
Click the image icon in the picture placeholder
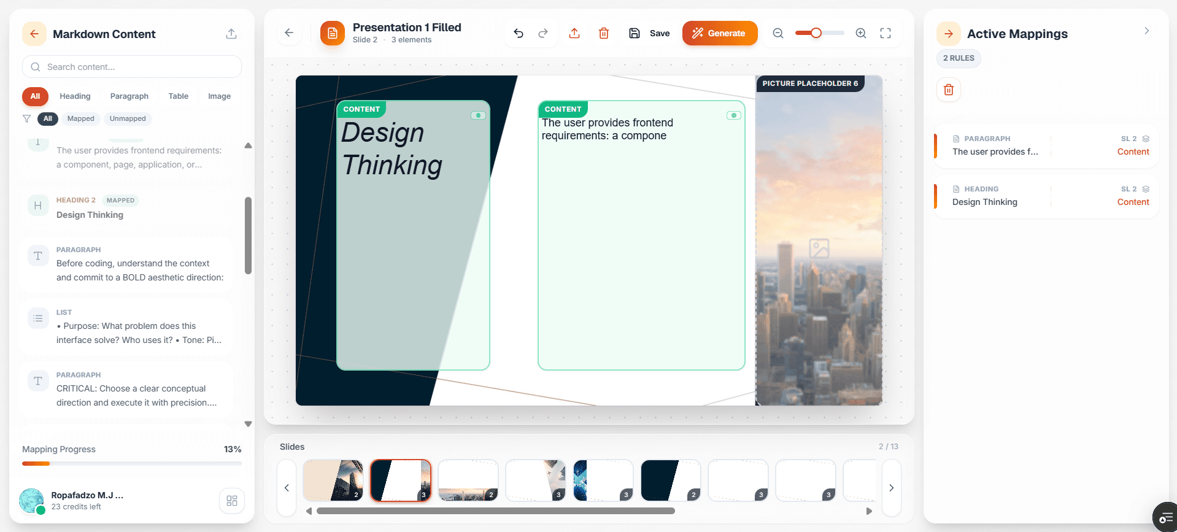pyautogui.click(x=819, y=249)
